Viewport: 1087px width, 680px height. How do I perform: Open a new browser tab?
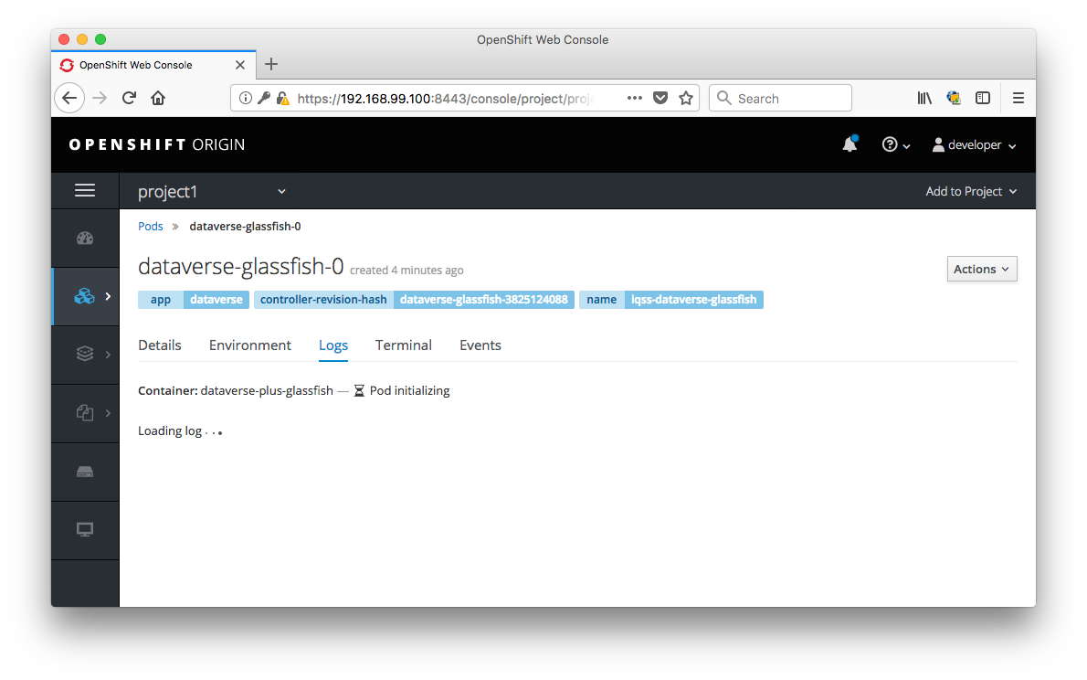click(272, 64)
